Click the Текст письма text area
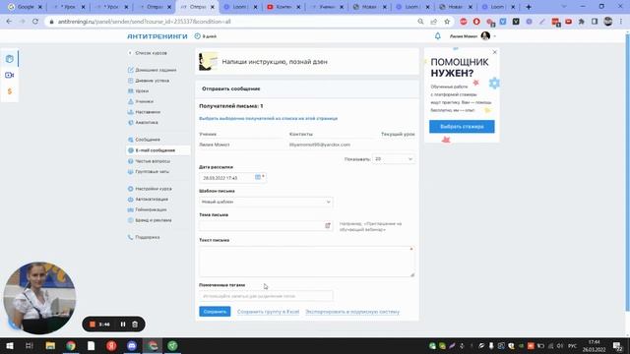 click(x=307, y=262)
